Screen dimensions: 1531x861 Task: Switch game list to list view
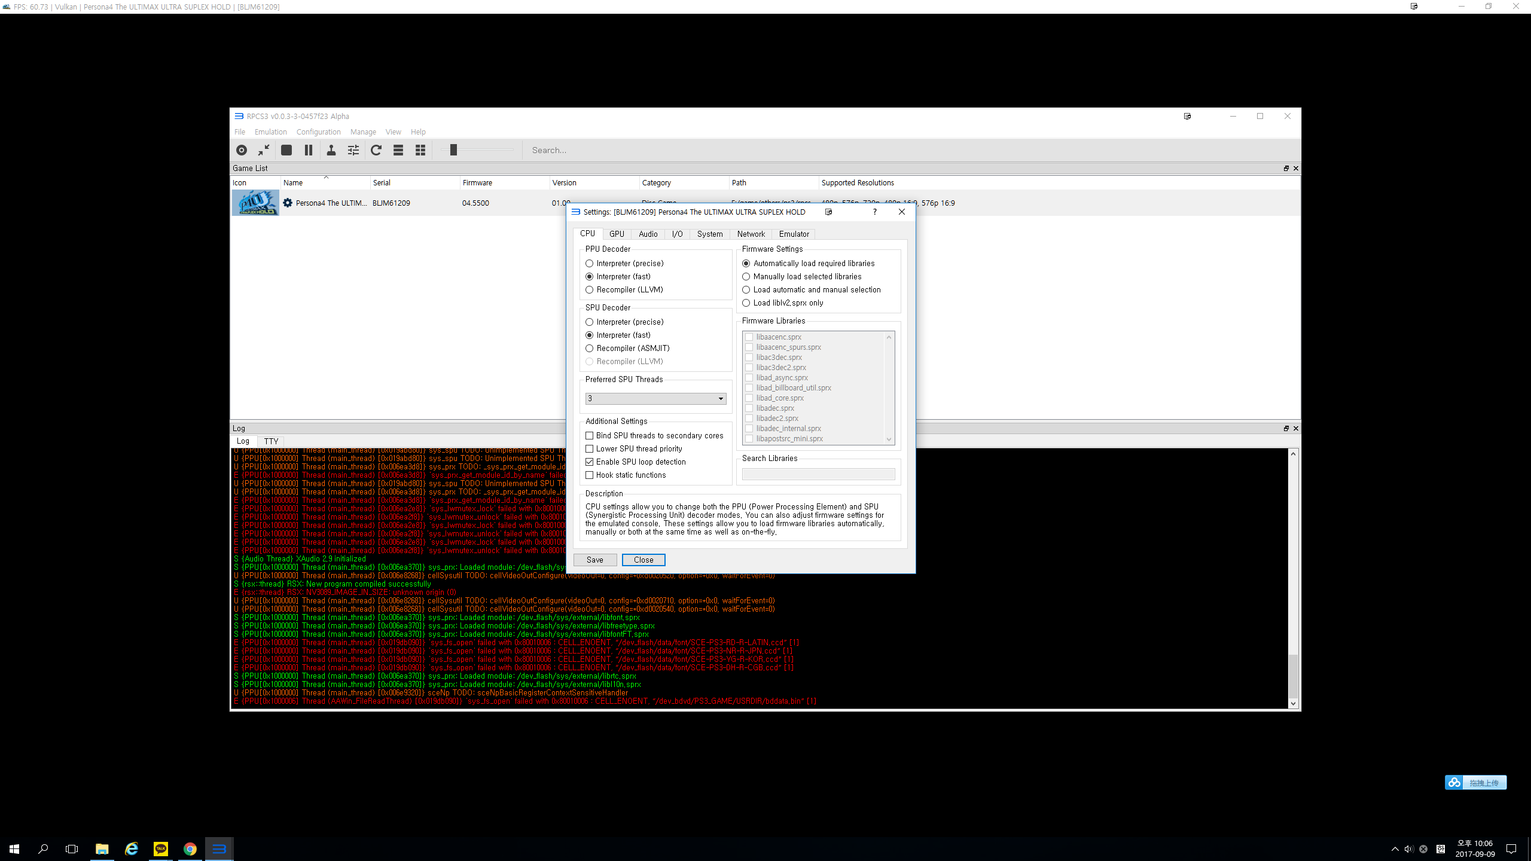pyautogui.click(x=398, y=150)
